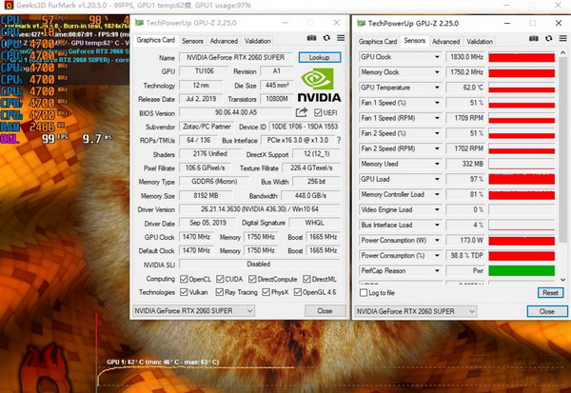
Task: Click down arrow on Sensors list scrollbar
Action: 563,280
